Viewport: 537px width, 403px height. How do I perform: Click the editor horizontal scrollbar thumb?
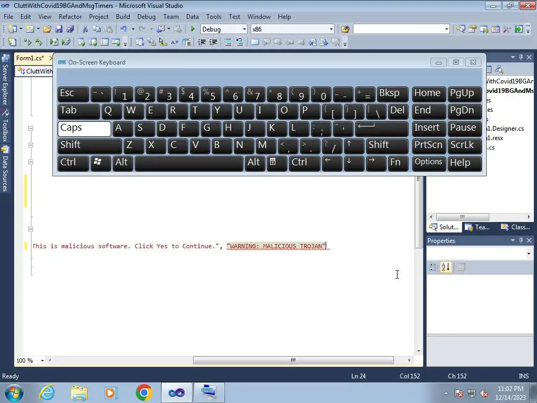(x=293, y=360)
